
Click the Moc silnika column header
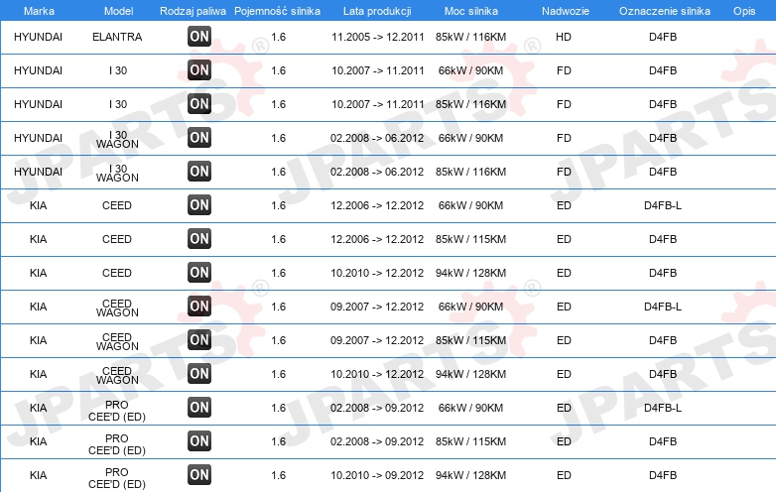471,11
